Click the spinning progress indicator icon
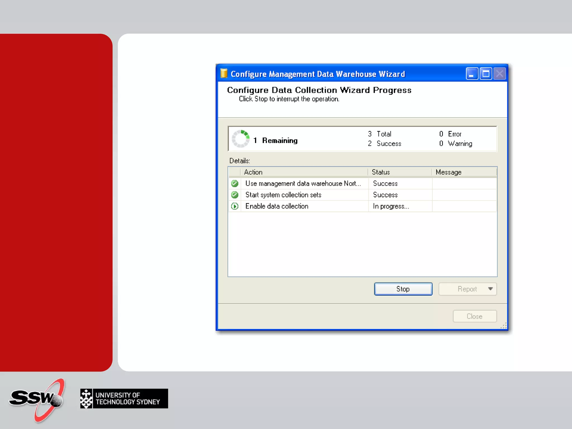Image resolution: width=572 pixels, height=429 pixels. point(240,139)
